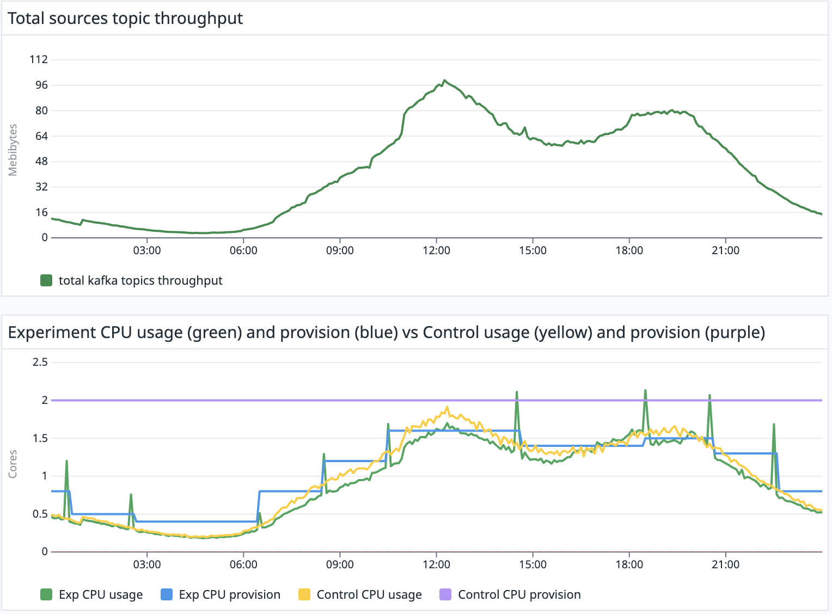Open the Experiment CPU usage panel title

tap(386, 332)
